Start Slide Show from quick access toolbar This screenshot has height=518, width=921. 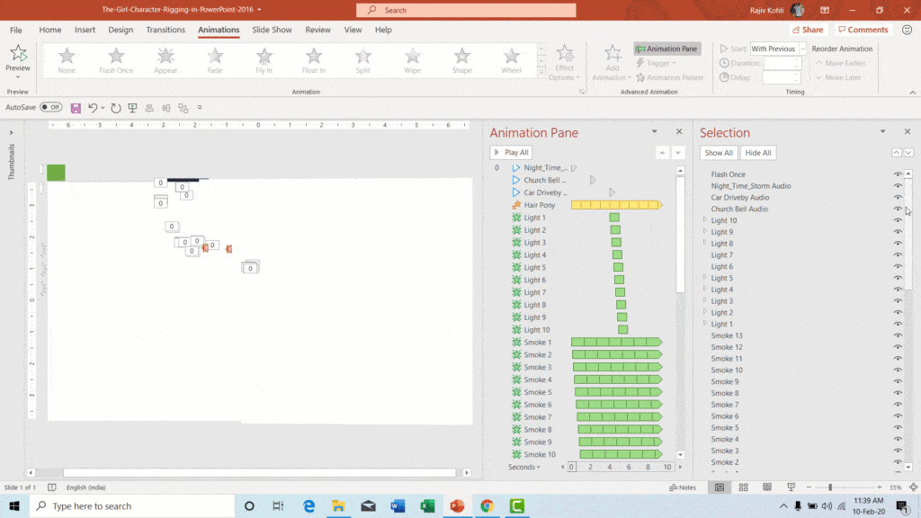tap(131, 107)
